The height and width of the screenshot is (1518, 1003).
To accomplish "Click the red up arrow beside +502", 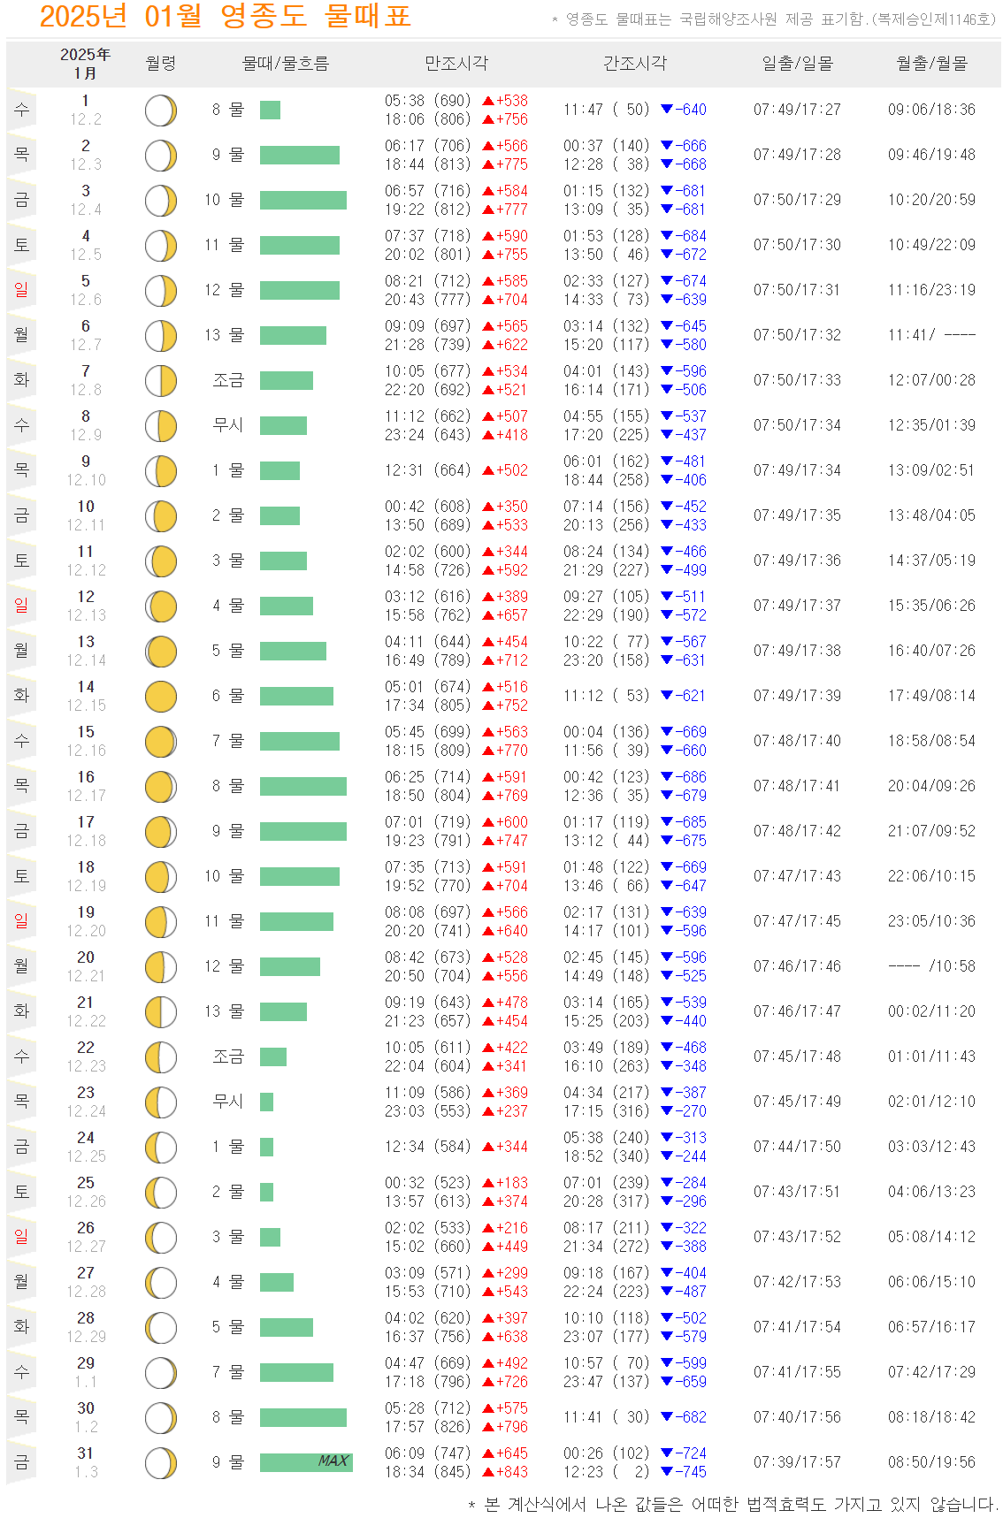I will click(488, 470).
